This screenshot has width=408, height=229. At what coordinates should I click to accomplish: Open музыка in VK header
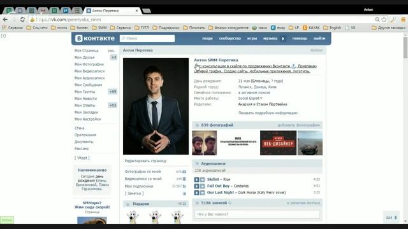[x=270, y=38]
